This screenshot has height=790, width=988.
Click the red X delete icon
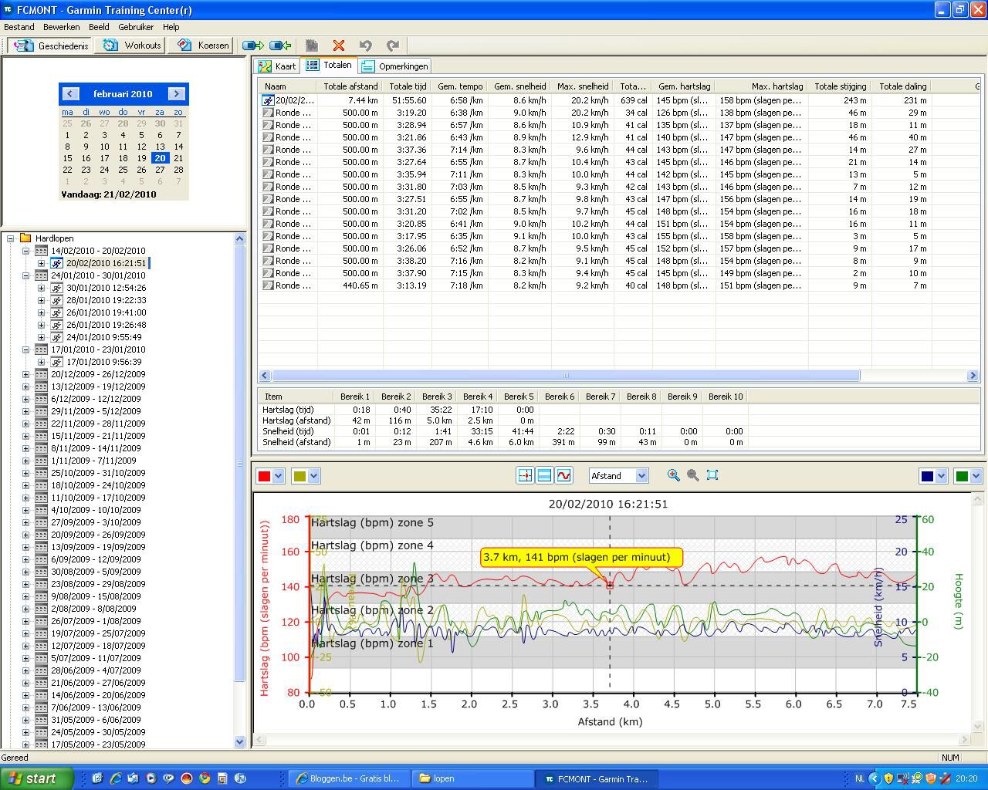coord(338,46)
